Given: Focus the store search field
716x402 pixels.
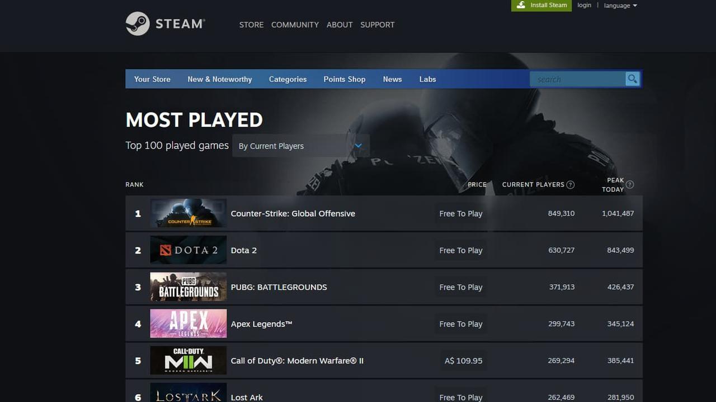Looking at the screenshot, I should [578, 79].
